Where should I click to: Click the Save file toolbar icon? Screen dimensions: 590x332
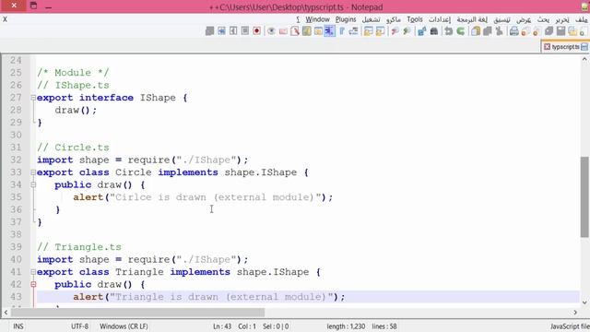(560, 31)
